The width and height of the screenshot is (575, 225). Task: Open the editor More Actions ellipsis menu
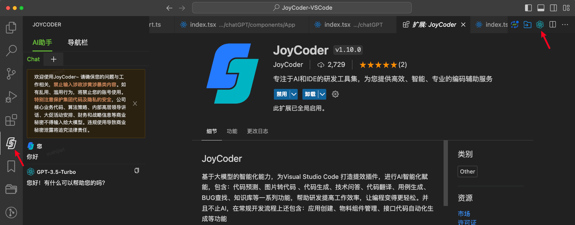[565, 24]
